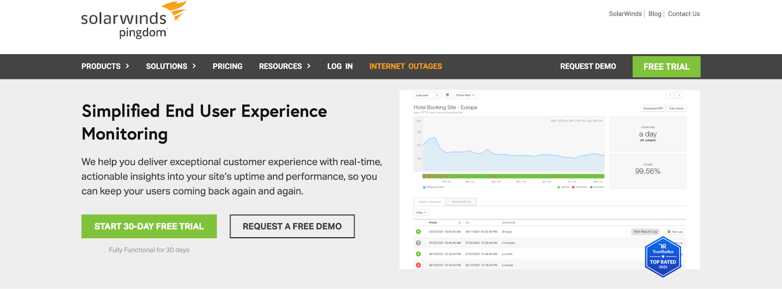Click the TrustRadius Top Rated 2022 badge
The image size is (782, 289).
pos(663,257)
